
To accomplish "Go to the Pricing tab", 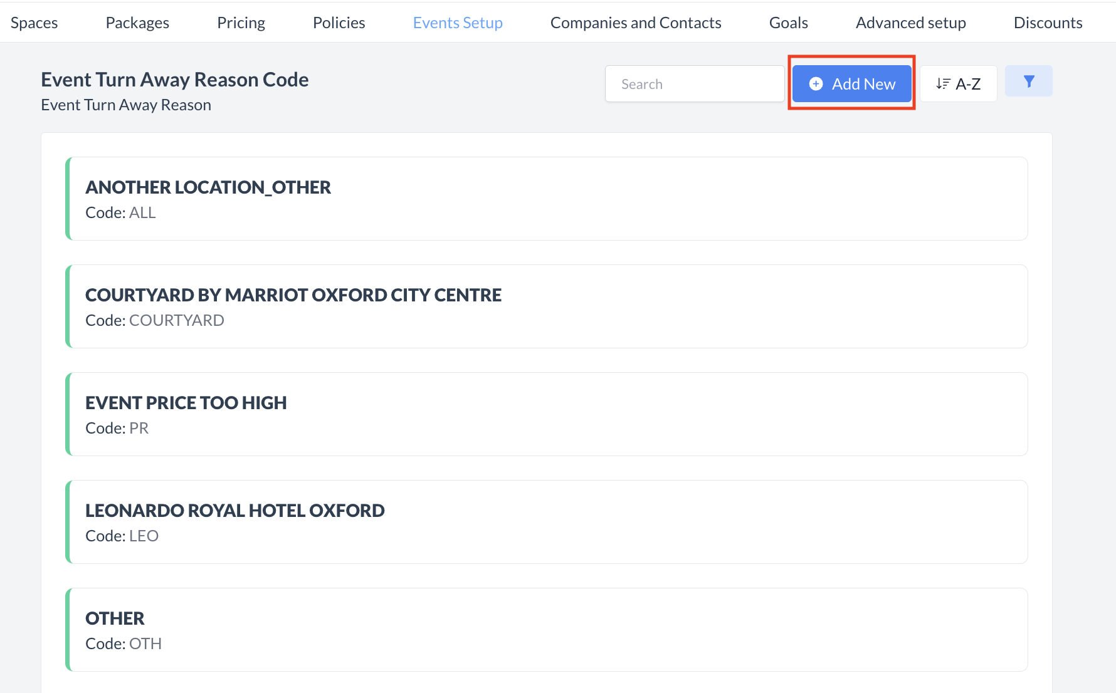I will tap(241, 23).
